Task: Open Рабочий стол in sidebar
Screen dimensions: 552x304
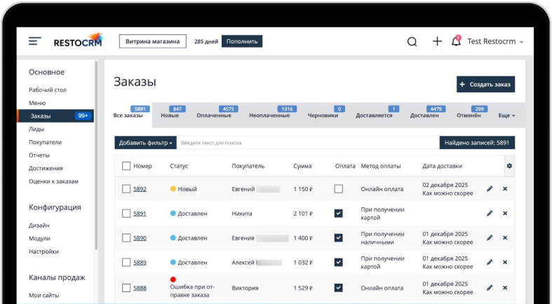Action: coord(48,90)
